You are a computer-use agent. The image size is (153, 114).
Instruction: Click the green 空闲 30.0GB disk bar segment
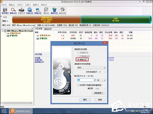pyautogui.click(x=116, y=20)
